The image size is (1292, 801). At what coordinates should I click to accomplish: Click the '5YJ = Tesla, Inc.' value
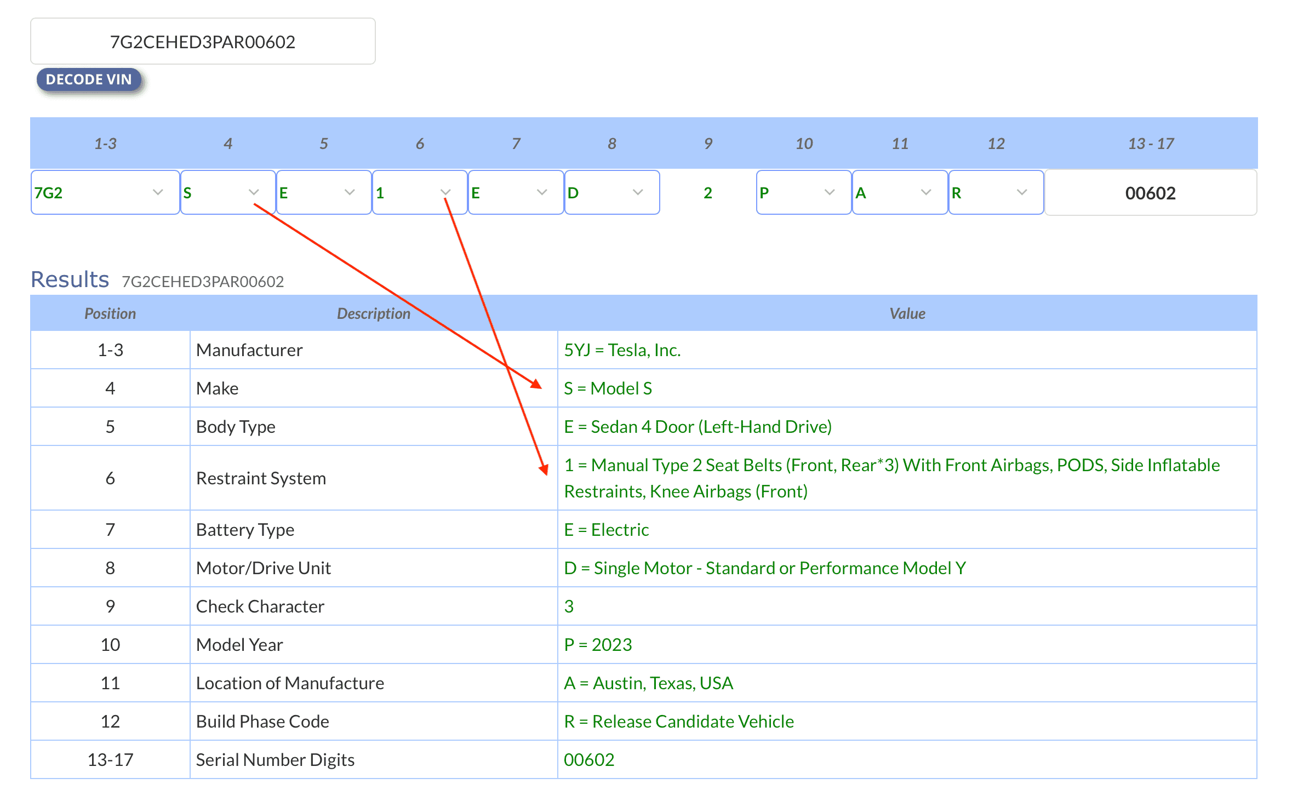click(x=622, y=350)
